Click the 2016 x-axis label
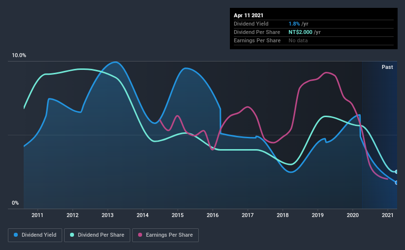 (213, 215)
